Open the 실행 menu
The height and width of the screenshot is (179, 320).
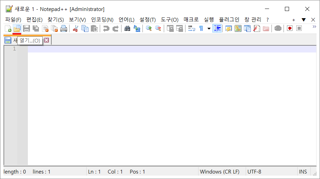[209, 20]
